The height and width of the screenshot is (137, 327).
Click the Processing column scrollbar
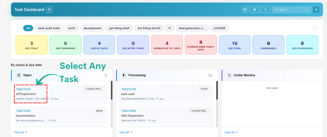point(217,90)
